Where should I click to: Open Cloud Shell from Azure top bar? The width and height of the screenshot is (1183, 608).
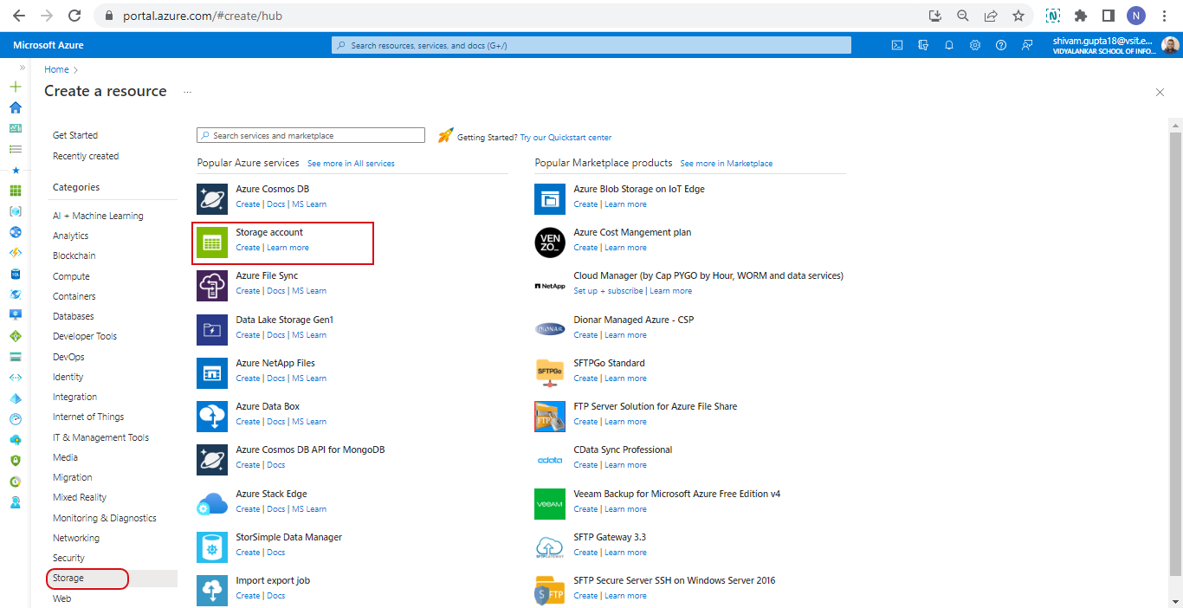[x=897, y=45]
